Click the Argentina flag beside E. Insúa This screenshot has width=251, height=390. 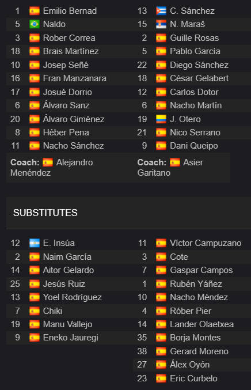(x=35, y=243)
